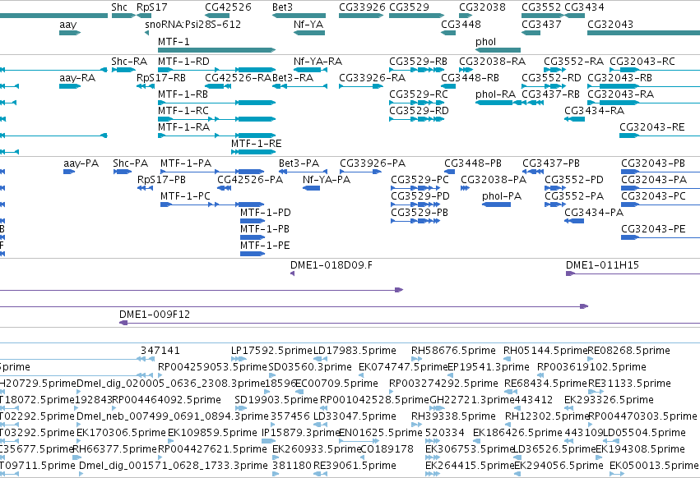Click transcript RpS17-RB
Image resolution: width=700 pixels, height=478 pixels.
pyautogui.click(x=146, y=86)
